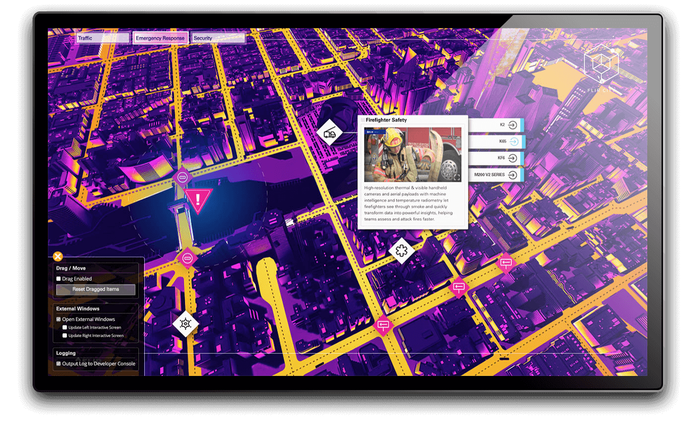Select the medical star-of-life map marker
The image size is (695, 434).
pyautogui.click(x=401, y=251)
